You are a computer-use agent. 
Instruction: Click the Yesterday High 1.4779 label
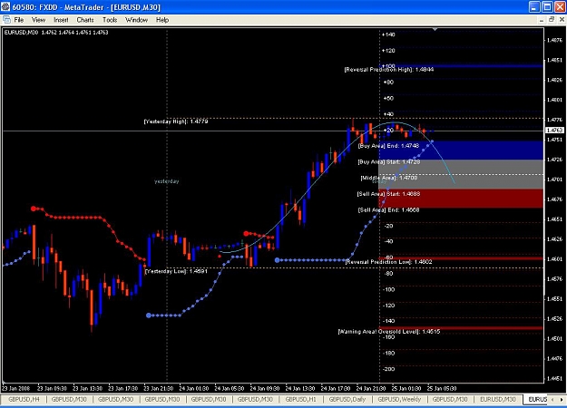(176, 121)
